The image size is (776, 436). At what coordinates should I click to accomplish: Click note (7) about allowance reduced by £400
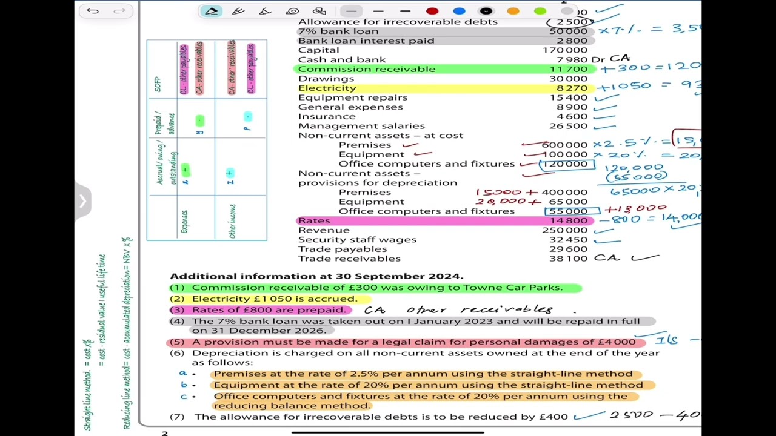coord(369,417)
